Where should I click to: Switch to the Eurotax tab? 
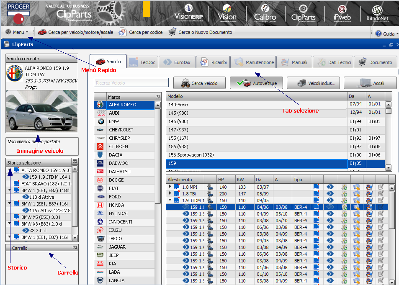coord(177,62)
